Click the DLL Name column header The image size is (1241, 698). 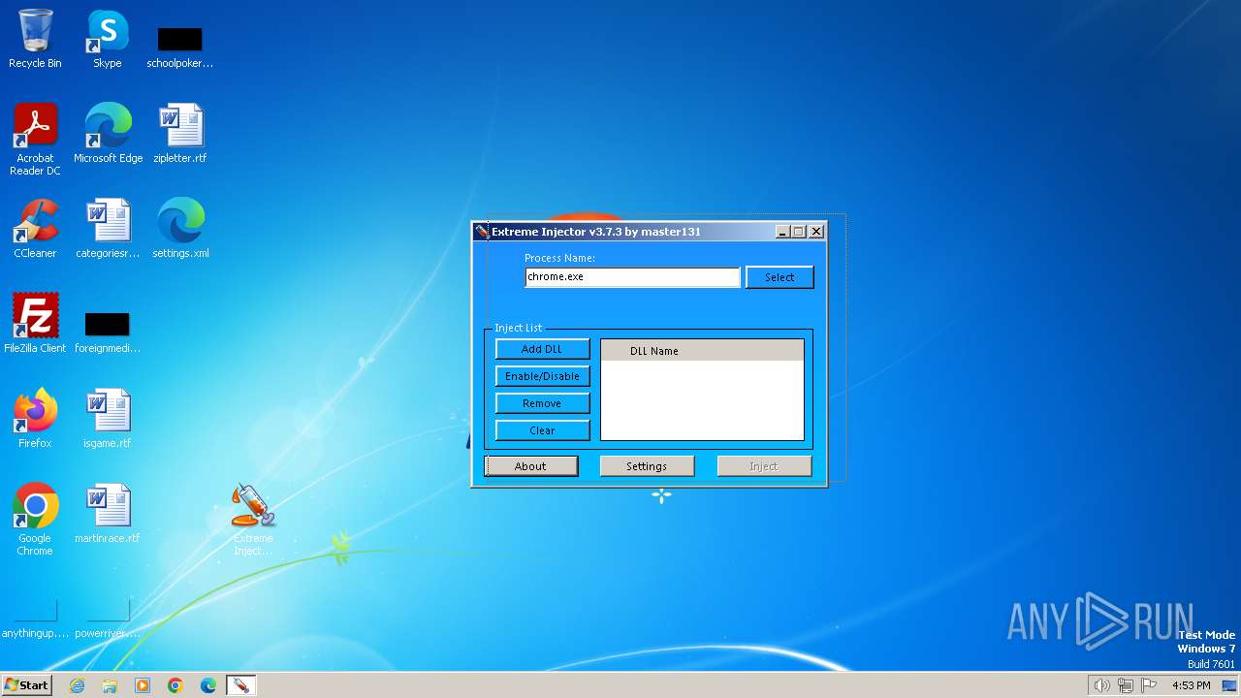[702, 351]
